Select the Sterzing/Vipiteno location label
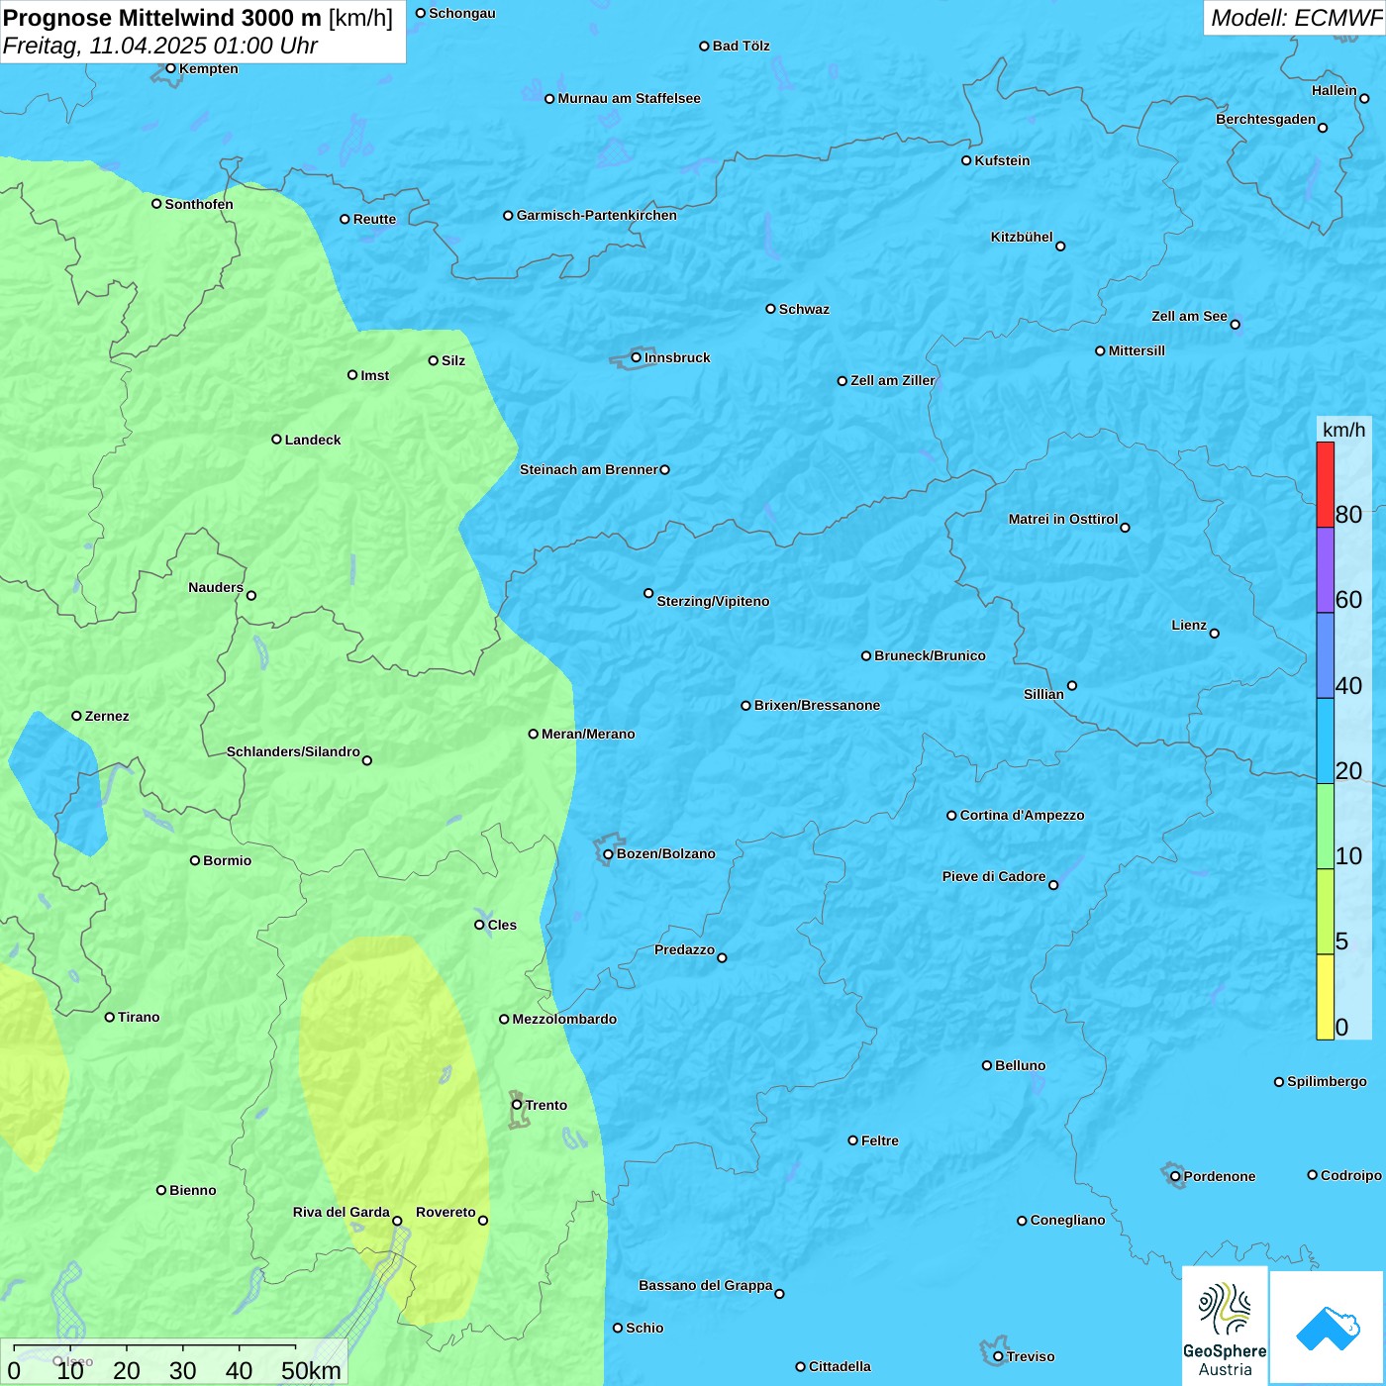 pyautogui.click(x=713, y=601)
